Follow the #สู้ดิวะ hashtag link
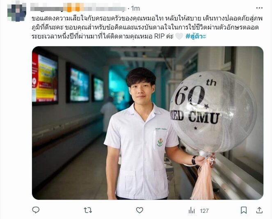This screenshot has height=219, width=272. 196,36
